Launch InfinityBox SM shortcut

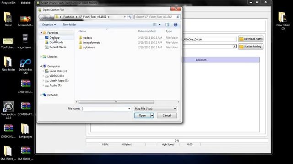tap(26, 66)
